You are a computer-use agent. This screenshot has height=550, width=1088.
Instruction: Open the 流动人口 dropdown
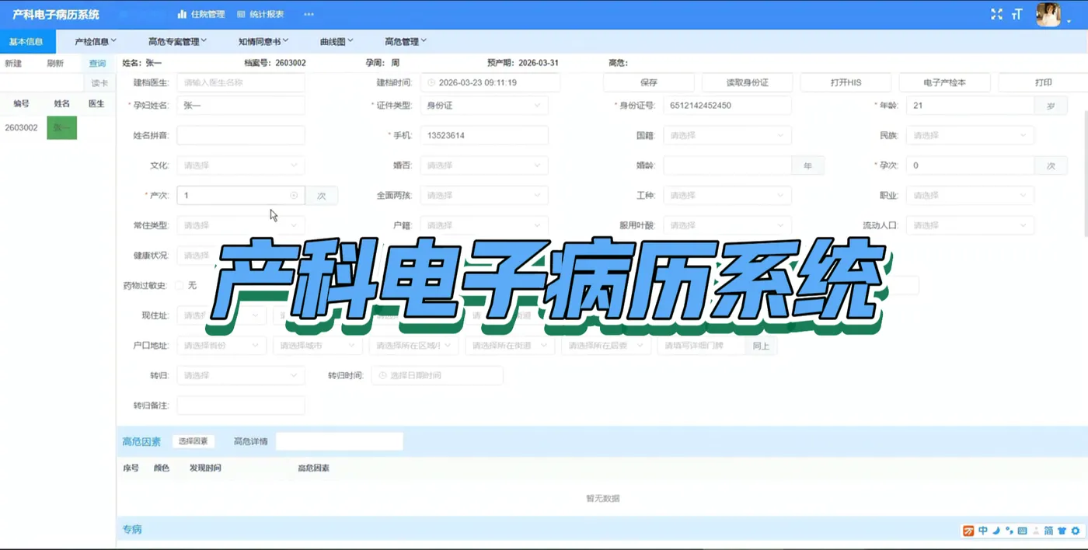point(970,225)
